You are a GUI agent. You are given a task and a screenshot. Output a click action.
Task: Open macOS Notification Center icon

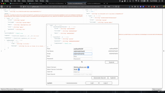click(162, 1)
